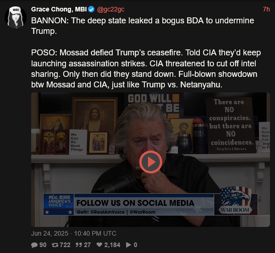
Task: Open the 7h relative timestamp
Action: (x=266, y=9)
